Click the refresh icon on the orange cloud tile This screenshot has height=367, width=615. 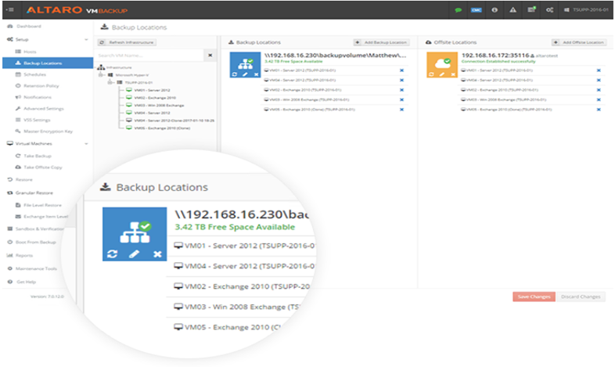point(431,74)
